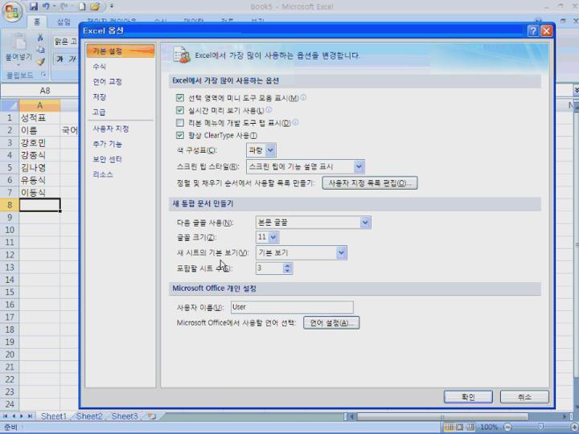Enable 리본 메뉴에 개발 도구 탭 표시 checkbox

(180, 122)
